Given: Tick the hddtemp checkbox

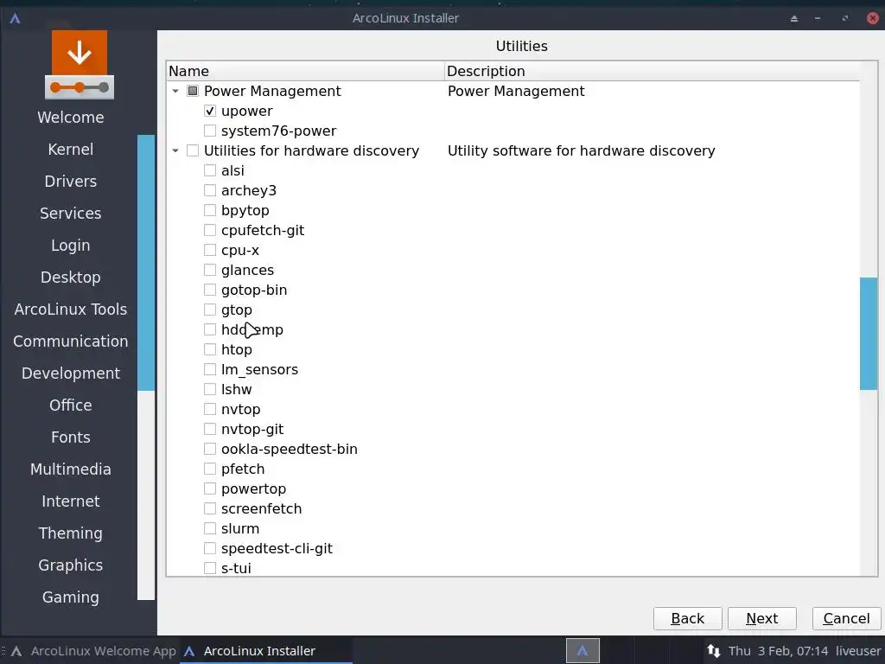Looking at the screenshot, I should coord(210,329).
